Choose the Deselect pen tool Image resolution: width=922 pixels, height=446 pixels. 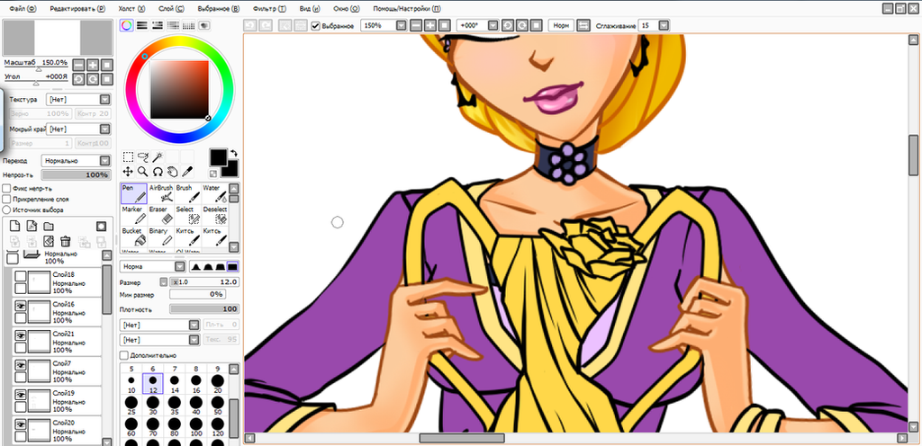[x=213, y=215]
